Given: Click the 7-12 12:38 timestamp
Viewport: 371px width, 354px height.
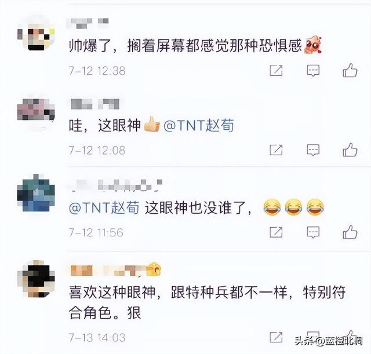Looking at the screenshot, I should tap(97, 71).
